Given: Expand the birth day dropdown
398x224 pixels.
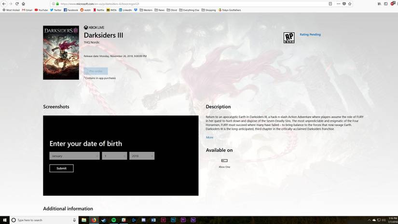Looking at the screenshot, I should [114, 156].
